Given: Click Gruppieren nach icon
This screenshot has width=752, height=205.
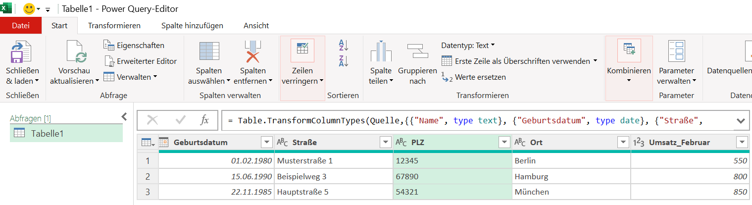Looking at the screenshot, I should tap(417, 52).
